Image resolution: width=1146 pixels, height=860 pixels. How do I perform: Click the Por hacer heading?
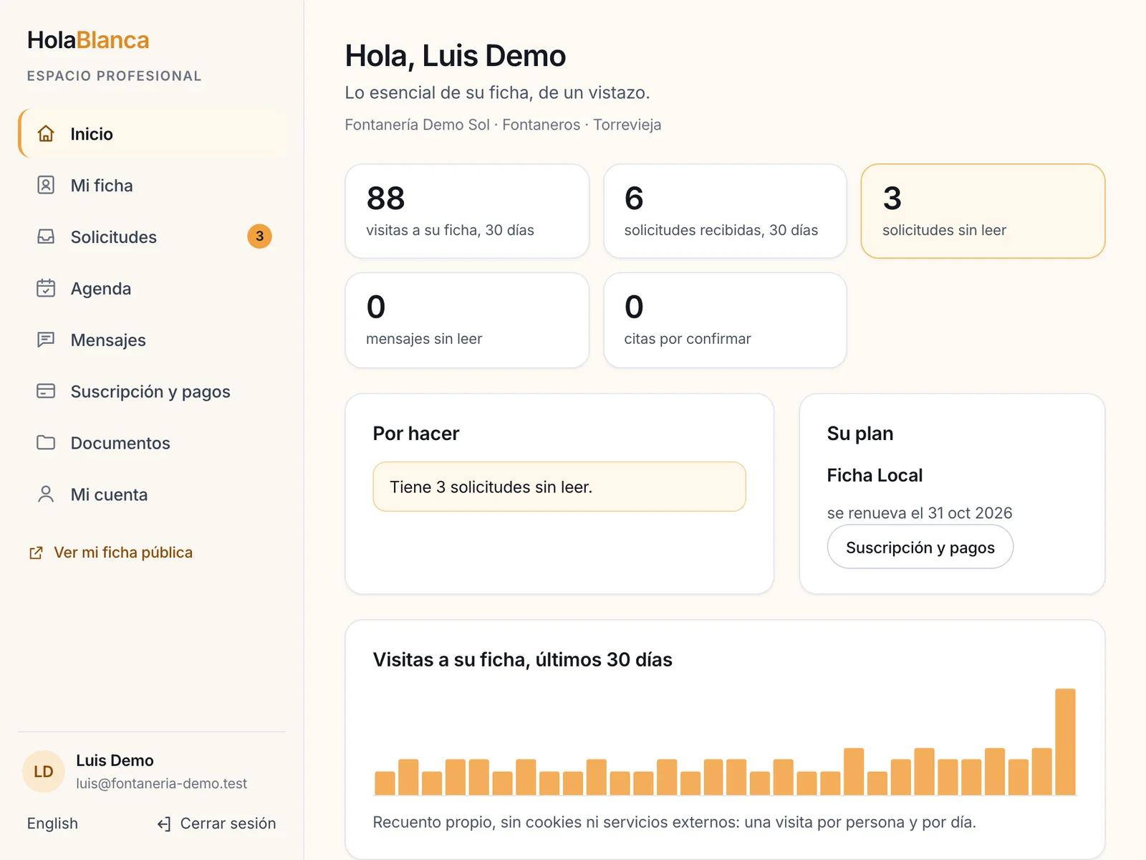(x=416, y=434)
